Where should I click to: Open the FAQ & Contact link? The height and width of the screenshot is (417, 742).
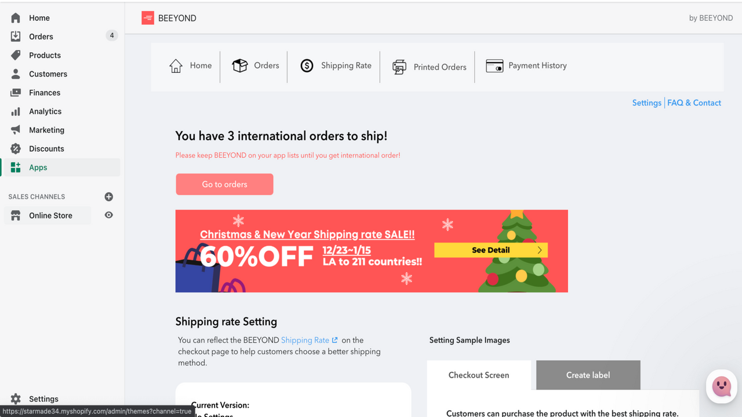(694, 103)
